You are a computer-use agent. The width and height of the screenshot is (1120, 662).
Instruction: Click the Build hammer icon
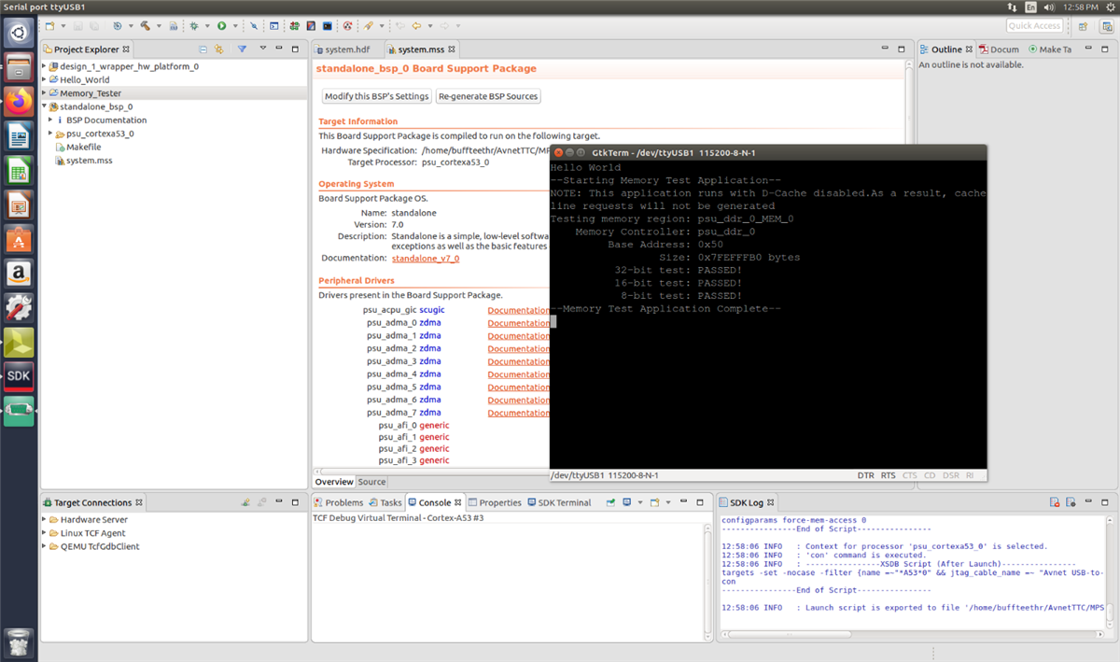click(x=146, y=26)
